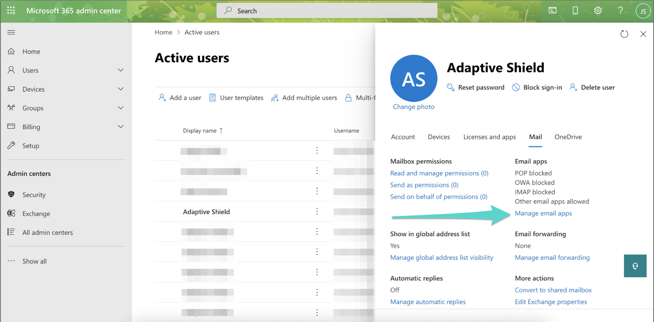
Task: Click Delete user
Action: [592, 87]
